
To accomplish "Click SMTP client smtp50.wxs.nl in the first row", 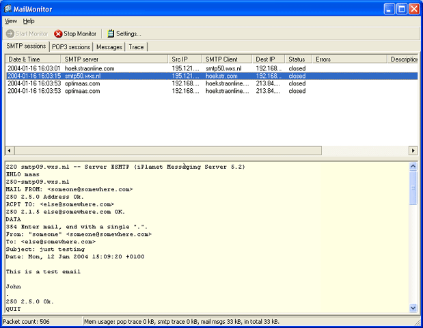I will pos(223,68).
